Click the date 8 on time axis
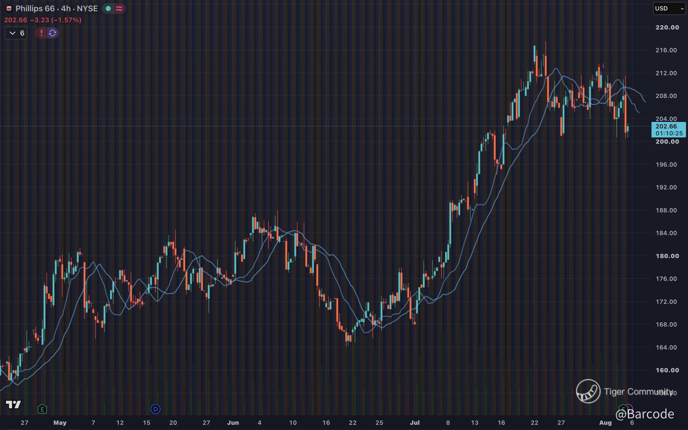The width and height of the screenshot is (688, 430). click(x=448, y=423)
